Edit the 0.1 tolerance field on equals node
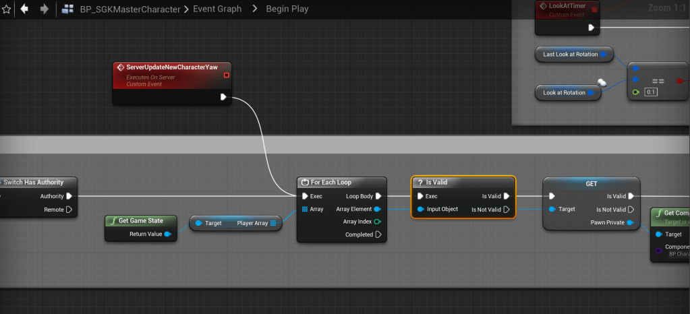The image size is (690, 314). (x=650, y=92)
